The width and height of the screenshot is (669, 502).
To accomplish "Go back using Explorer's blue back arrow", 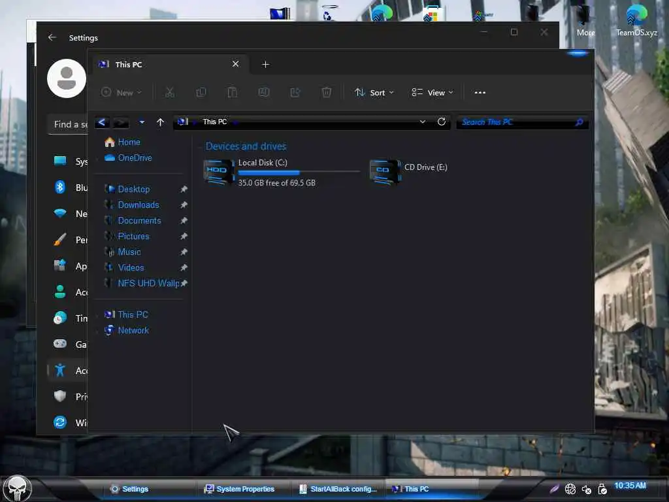I will click(x=101, y=122).
